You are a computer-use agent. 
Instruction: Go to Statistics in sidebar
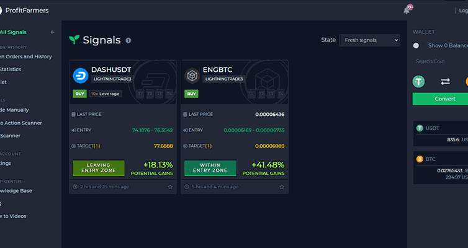[11, 69]
